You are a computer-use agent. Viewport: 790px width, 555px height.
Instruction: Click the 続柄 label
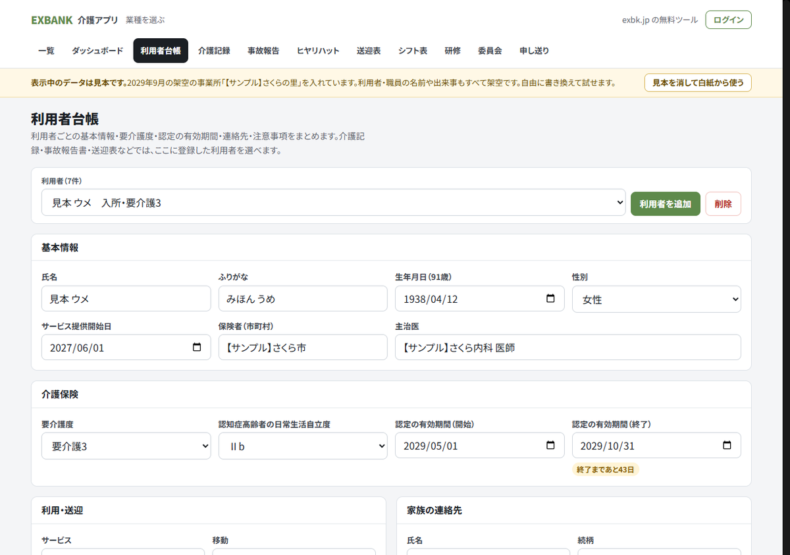(x=585, y=540)
